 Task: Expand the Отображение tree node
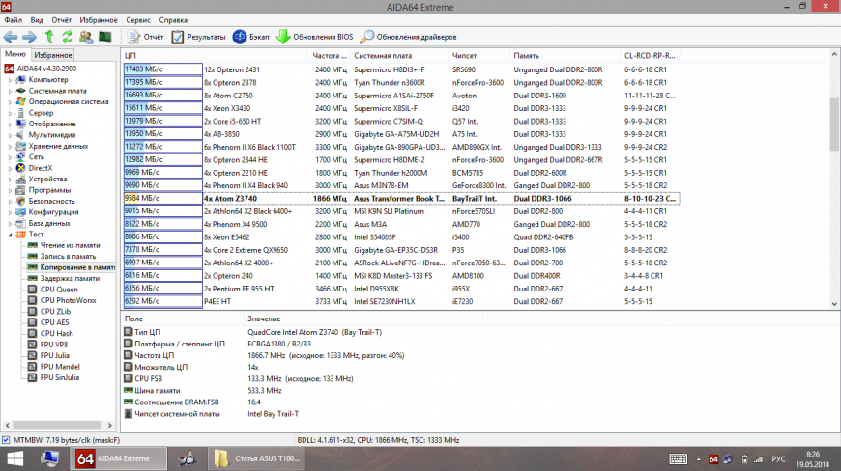(10, 125)
